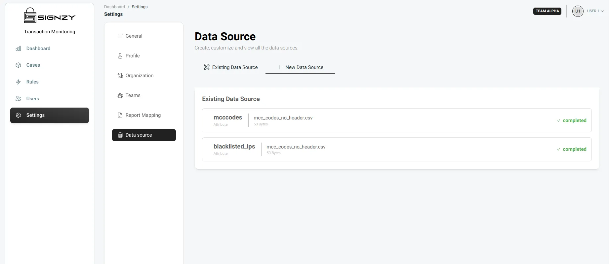This screenshot has height=264, width=609.
Task: Open Cases in the main sidebar
Action: 50,65
